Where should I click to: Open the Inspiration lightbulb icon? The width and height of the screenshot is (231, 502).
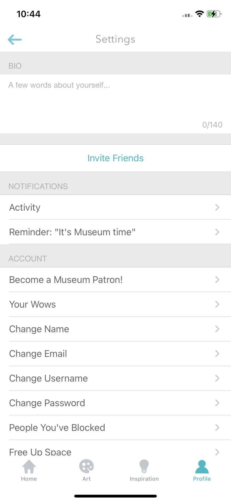click(144, 466)
